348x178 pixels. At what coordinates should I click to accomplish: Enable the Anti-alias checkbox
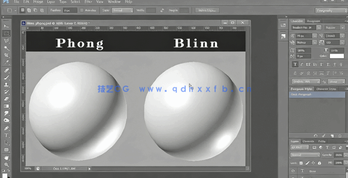(x=81, y=10)
